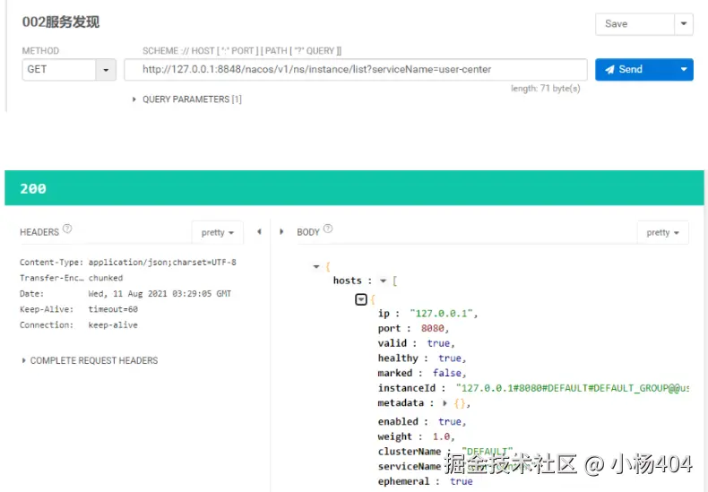
Task: Click the port value 8080
Action: (433, 329)
